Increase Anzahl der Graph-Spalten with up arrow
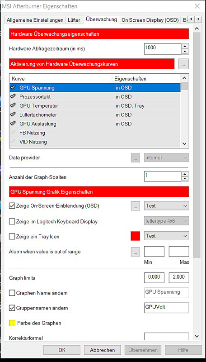Viewport: 206px width, 362px height. coord(185,174)
